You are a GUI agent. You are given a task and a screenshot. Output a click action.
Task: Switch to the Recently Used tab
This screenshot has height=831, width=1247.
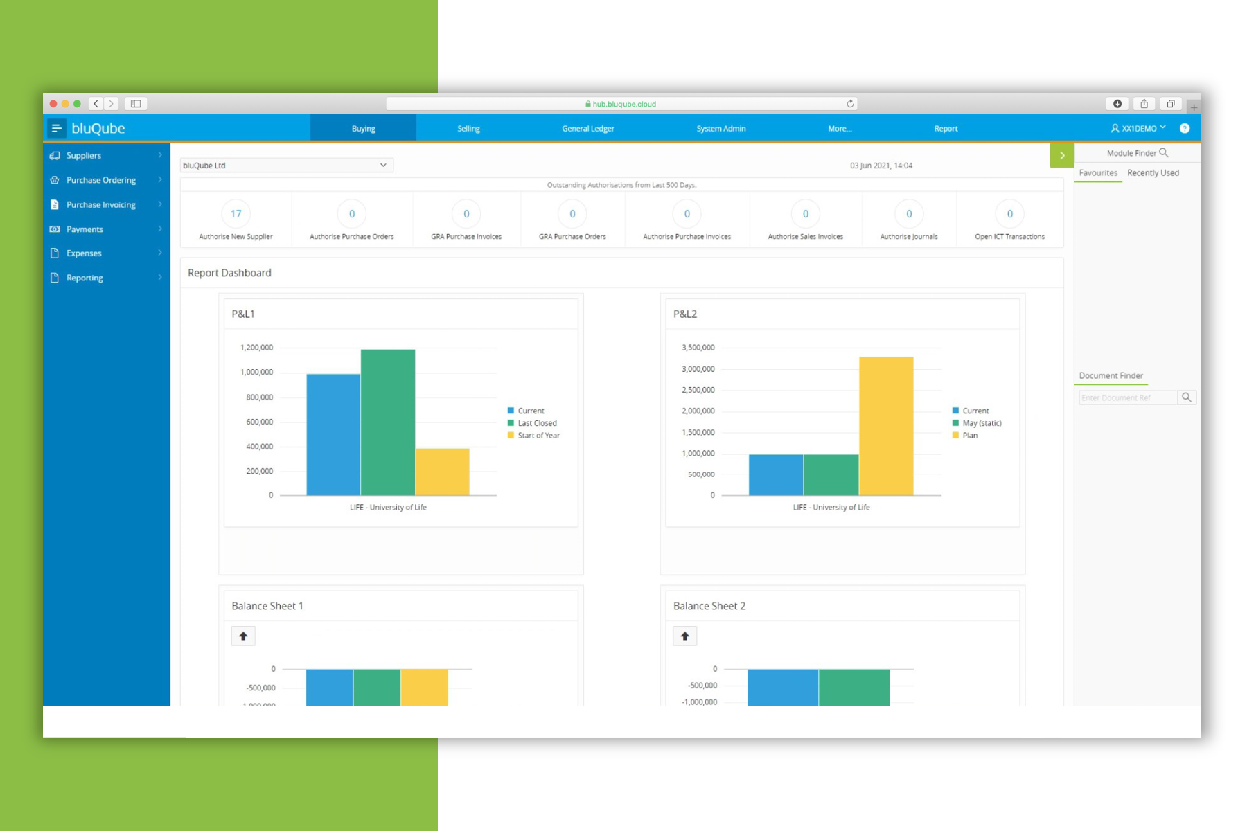point(1153,173)
